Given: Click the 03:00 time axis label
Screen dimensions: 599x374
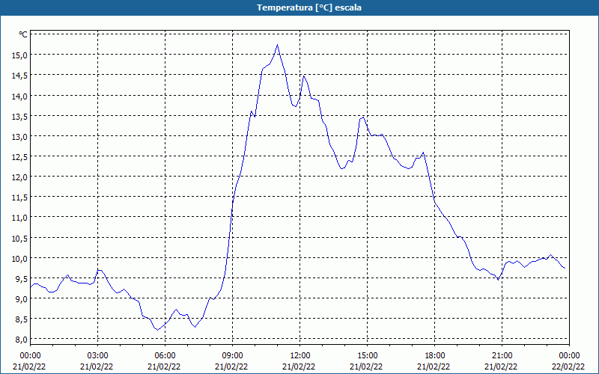Looking at the screenshot, I should (98, 356).
